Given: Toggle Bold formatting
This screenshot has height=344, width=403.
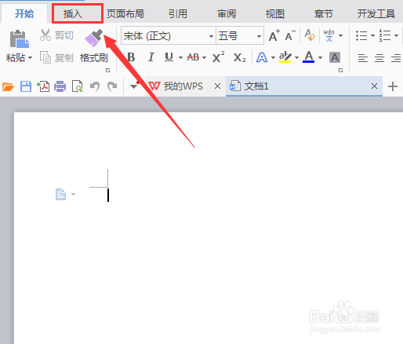Looking at the screenshot, I should coord(131,57).
